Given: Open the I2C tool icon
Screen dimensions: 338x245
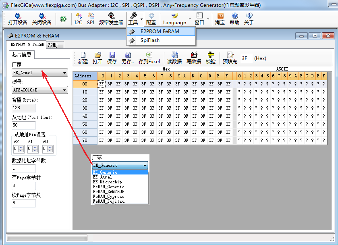Looking at the screenshot, I should (x=78, y=19).
